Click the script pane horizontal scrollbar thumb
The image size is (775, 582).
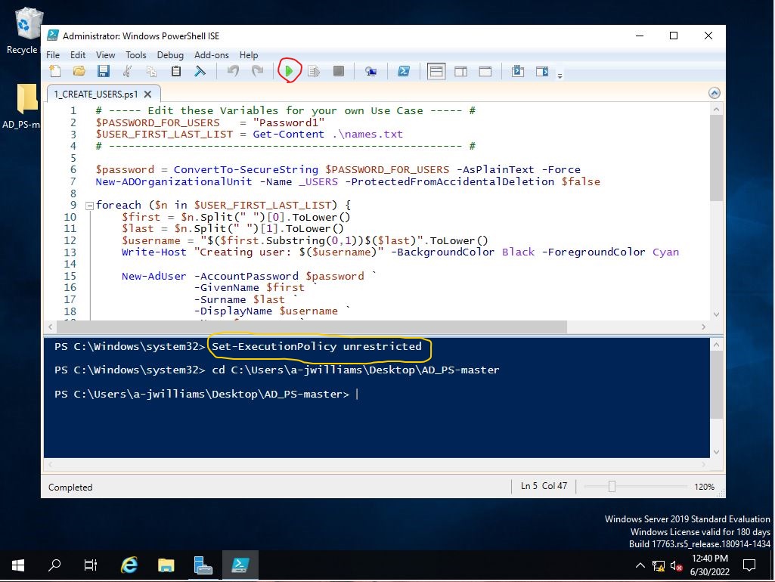312,327
